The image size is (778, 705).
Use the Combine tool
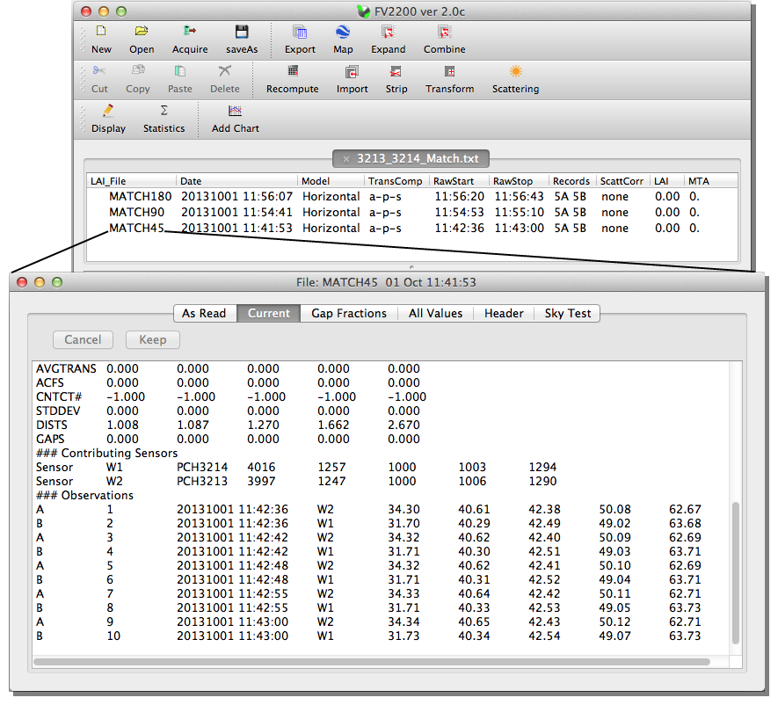[x=444, y=39]
